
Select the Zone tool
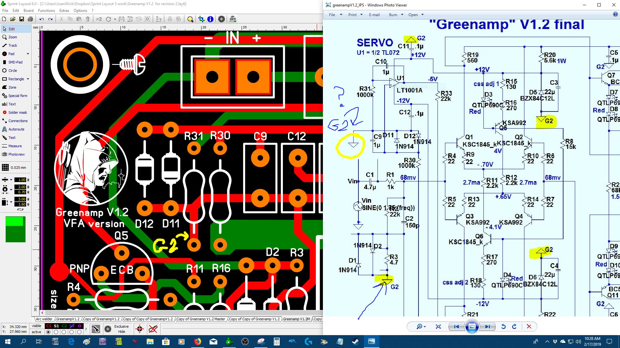click(15, 87)
